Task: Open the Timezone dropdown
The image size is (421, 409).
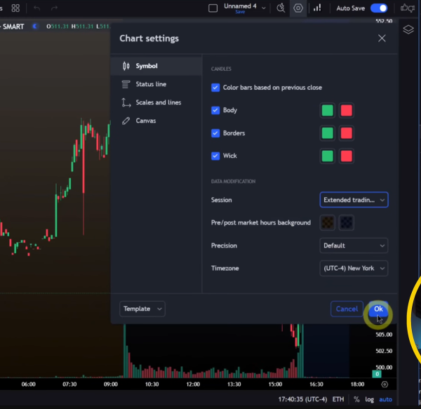Action: point(354,268)
